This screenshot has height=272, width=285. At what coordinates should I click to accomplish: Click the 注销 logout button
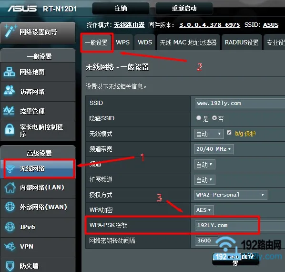(121, 8)
